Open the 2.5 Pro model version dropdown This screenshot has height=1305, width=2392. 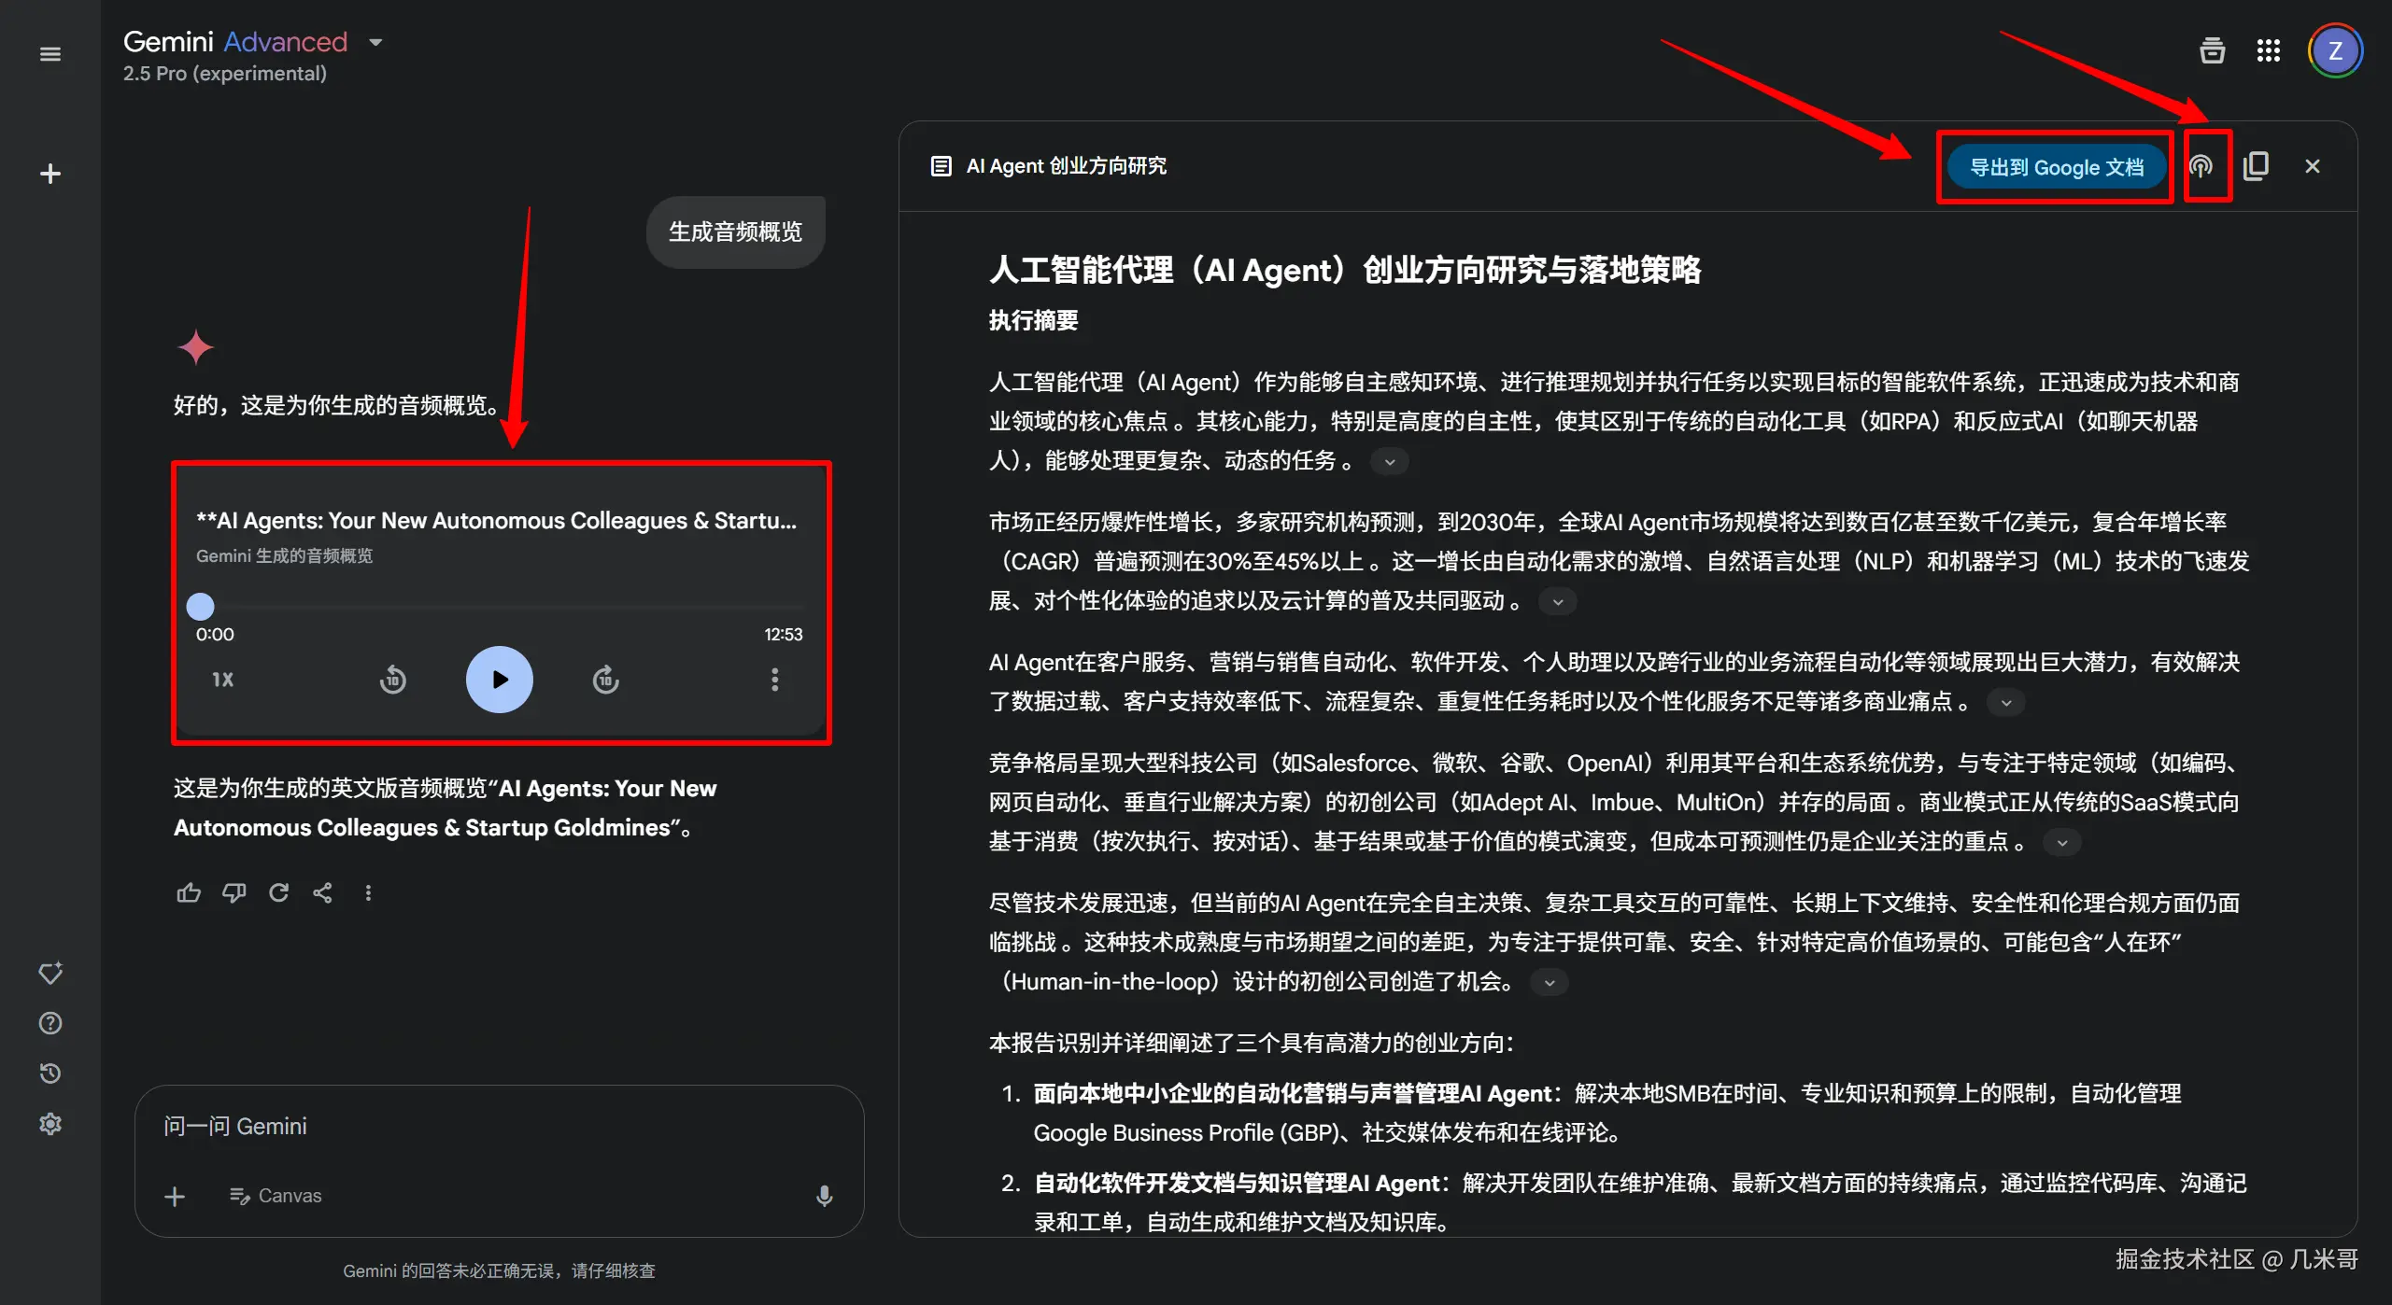[x=375, y=42]
